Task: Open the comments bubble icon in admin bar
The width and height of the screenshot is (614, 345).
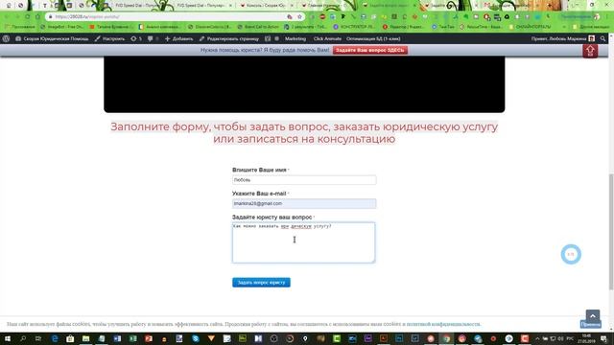Action: pos(153,38)
